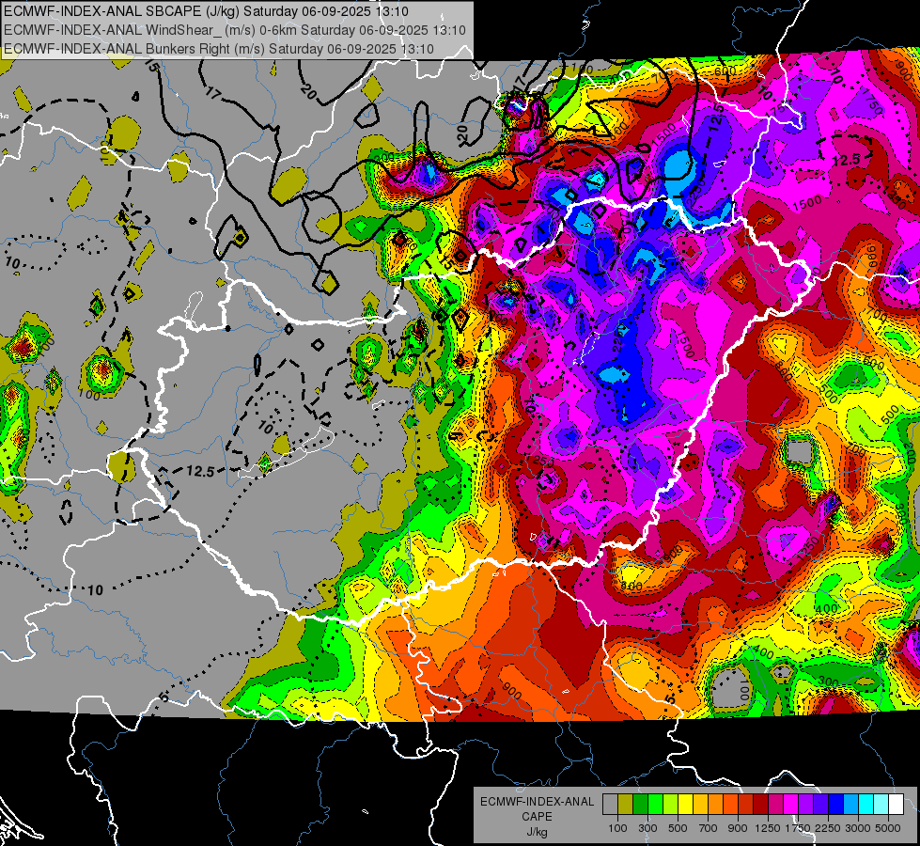920x846 pixels.
Task: Click the olive legend swatch above 100
Action: point(626,804)
